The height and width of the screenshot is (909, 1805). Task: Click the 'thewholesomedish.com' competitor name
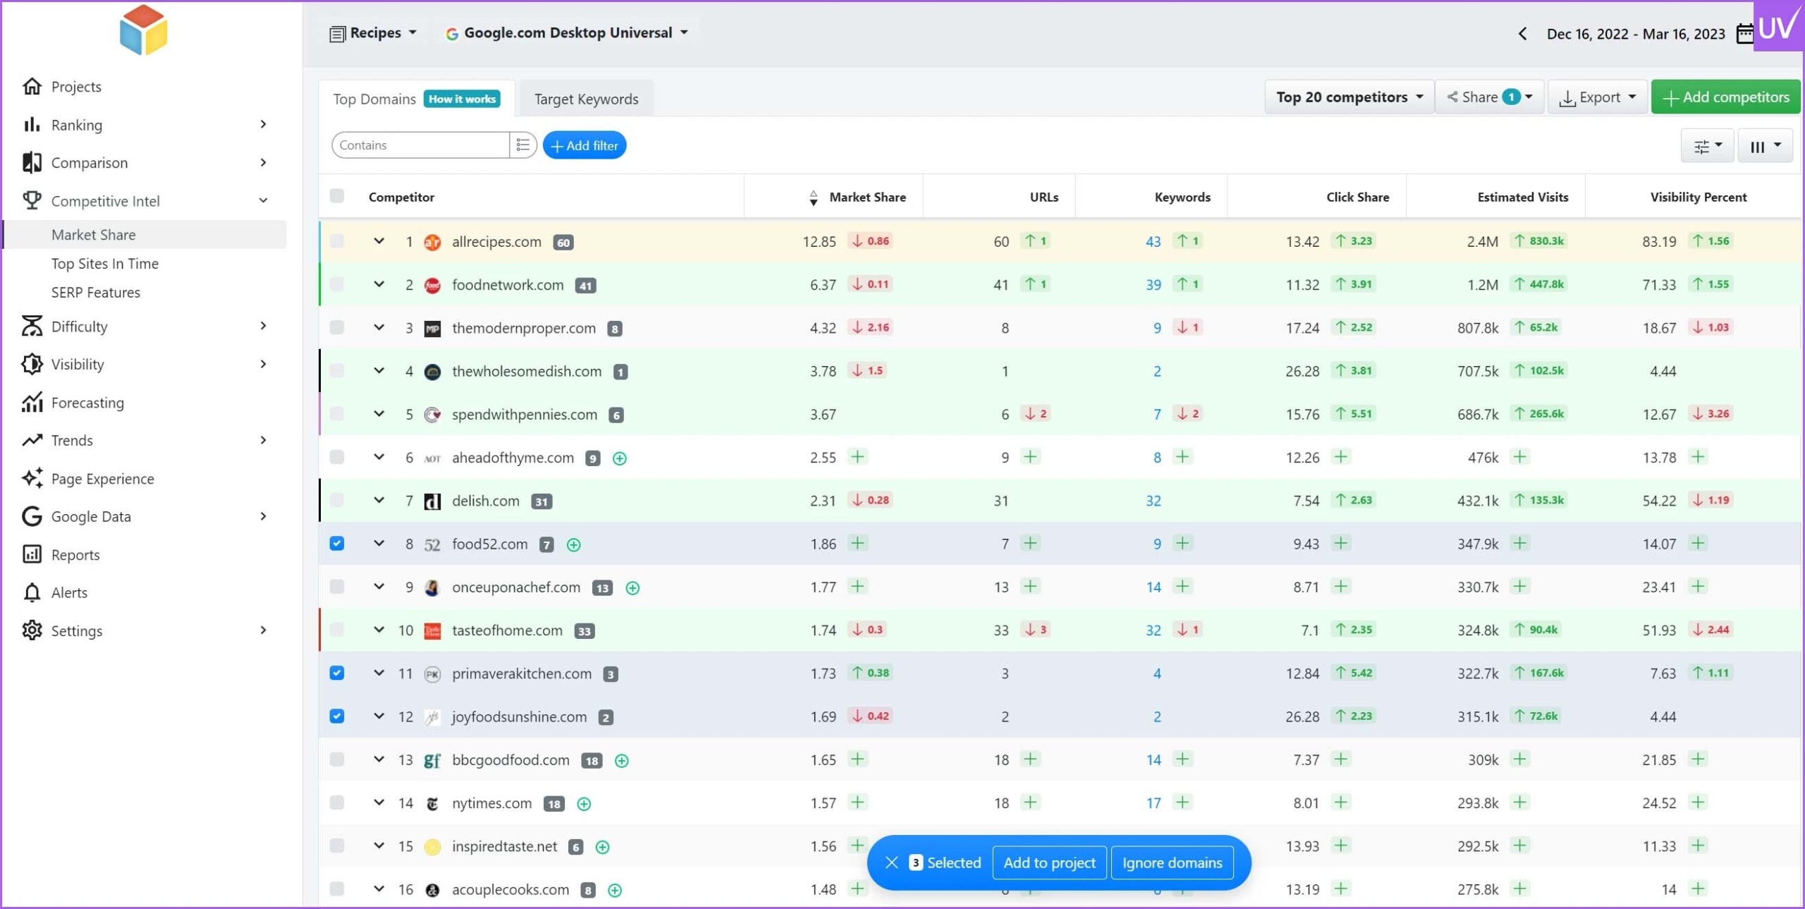click(527, 371)
